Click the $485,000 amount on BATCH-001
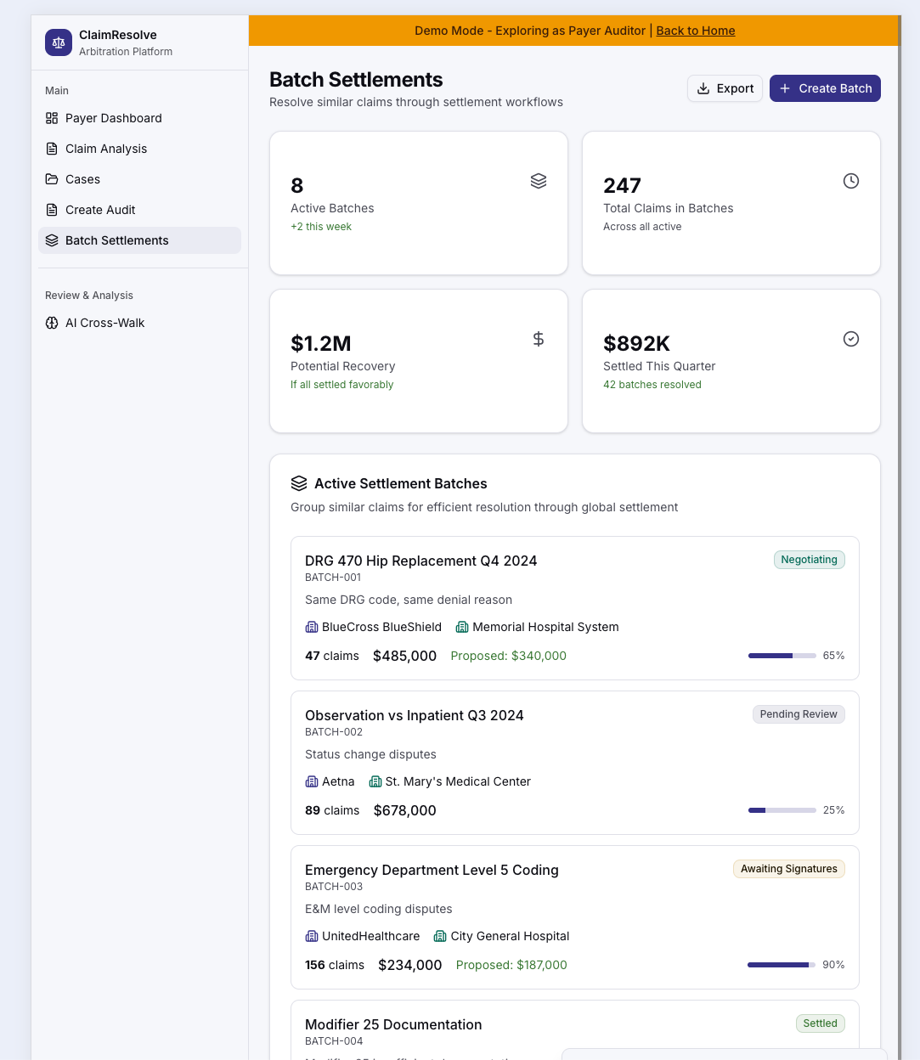 coord(404,656)
